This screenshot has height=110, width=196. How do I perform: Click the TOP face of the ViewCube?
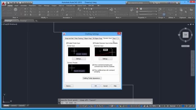(186, 35)
